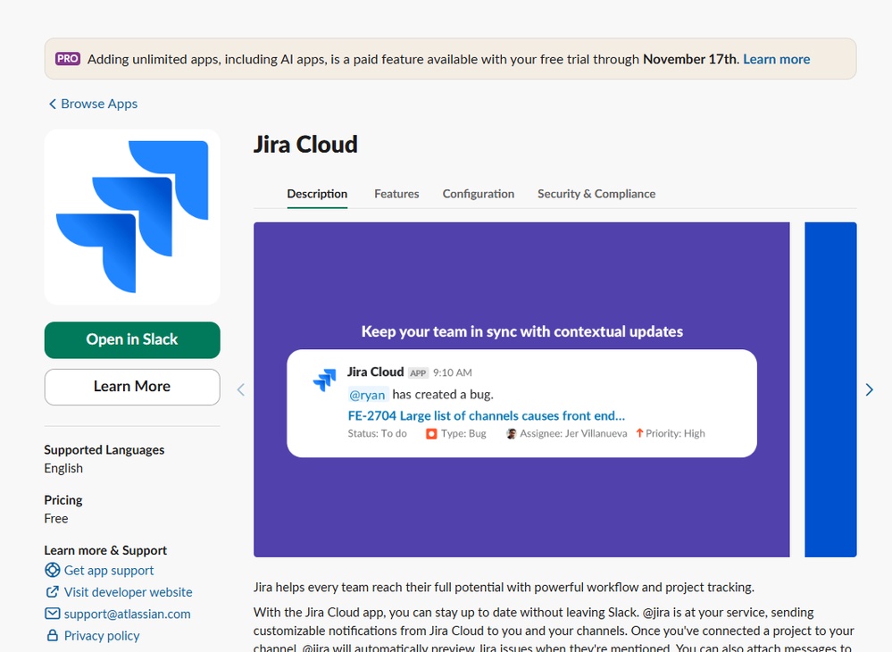Click the purple screenshot slide
The height and width of the screenshot is (652, 892).
[x=521, y=389]
